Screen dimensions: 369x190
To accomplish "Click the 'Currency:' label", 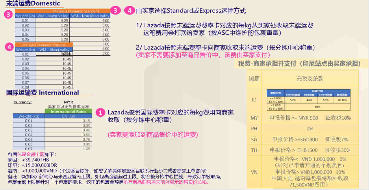I will (23, 102).
